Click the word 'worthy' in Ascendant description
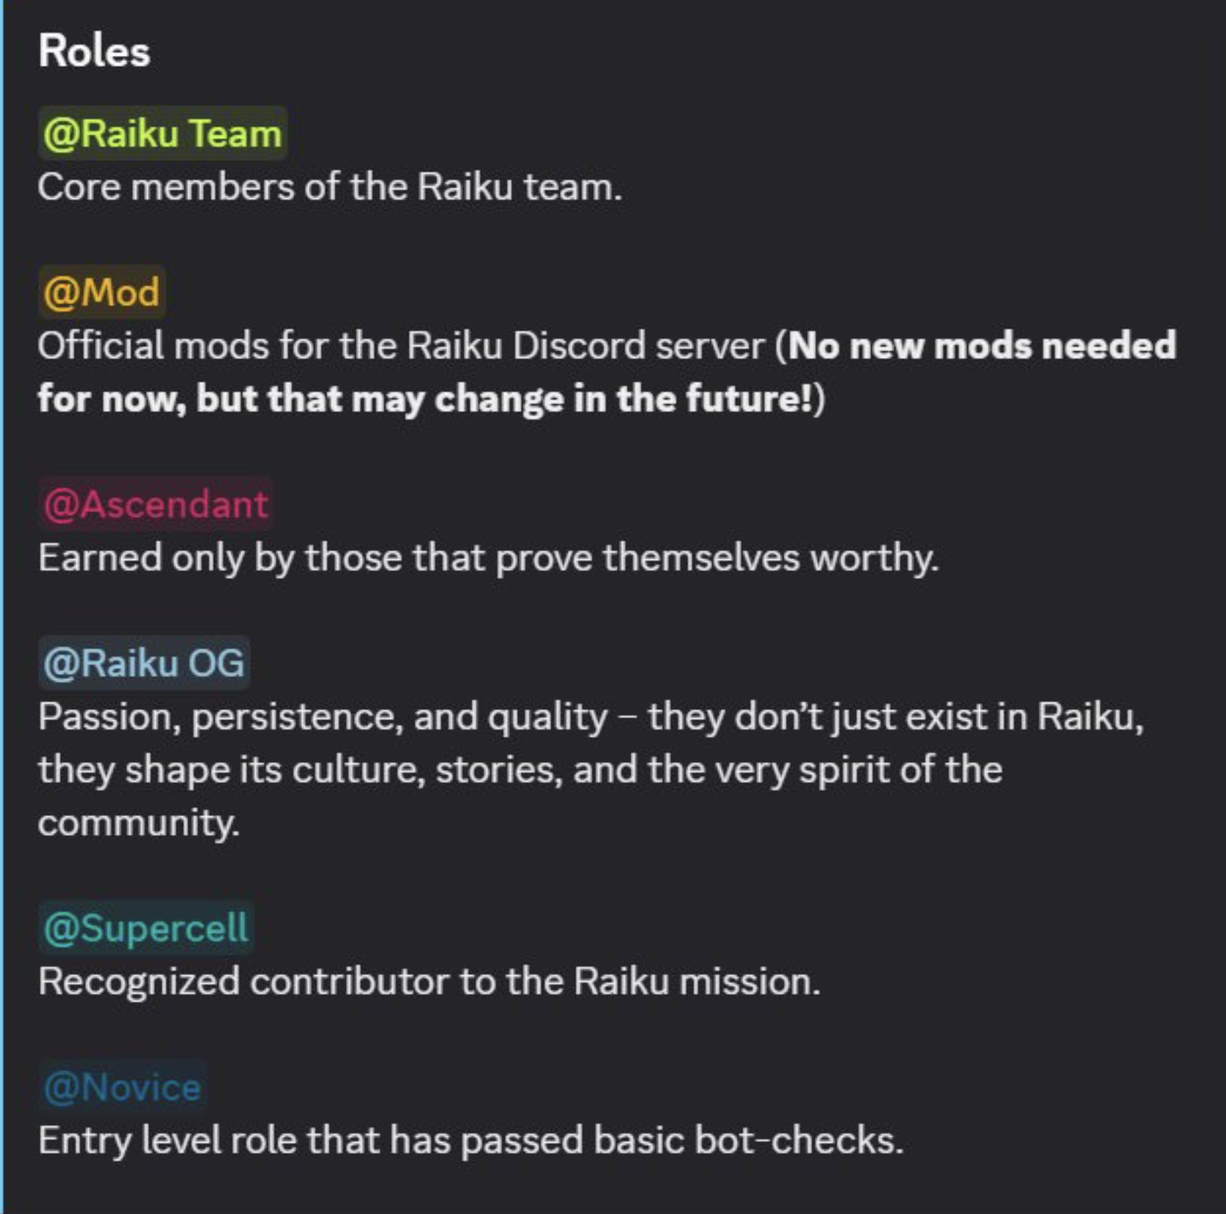The image size is (1226, 1214). click(x=875, y=558)
